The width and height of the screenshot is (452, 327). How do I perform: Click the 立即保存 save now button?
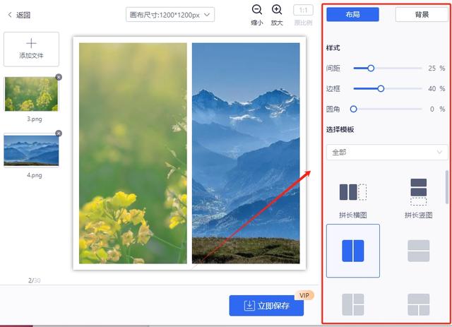(266, 306)
